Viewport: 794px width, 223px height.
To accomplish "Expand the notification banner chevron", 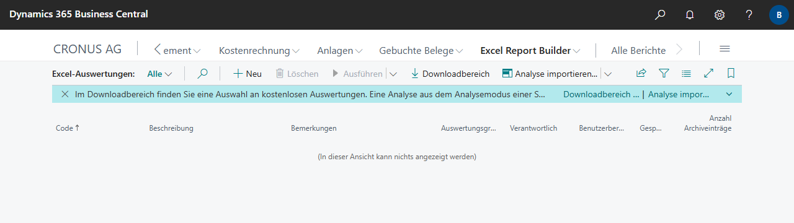I will 729,94.
